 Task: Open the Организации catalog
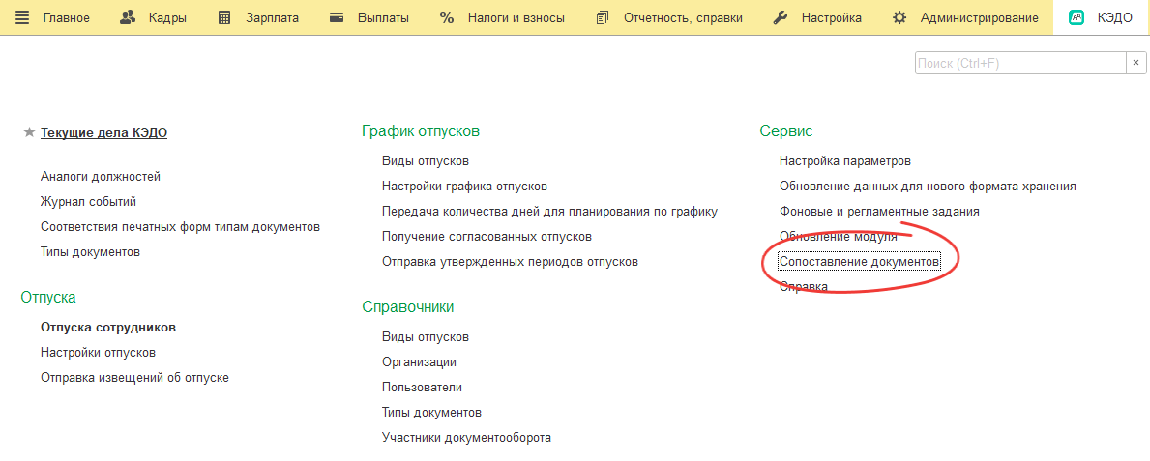(420, 362)
